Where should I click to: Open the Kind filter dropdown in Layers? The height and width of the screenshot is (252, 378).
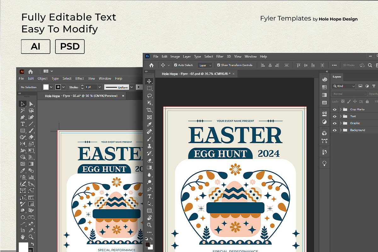pos(344,86)
